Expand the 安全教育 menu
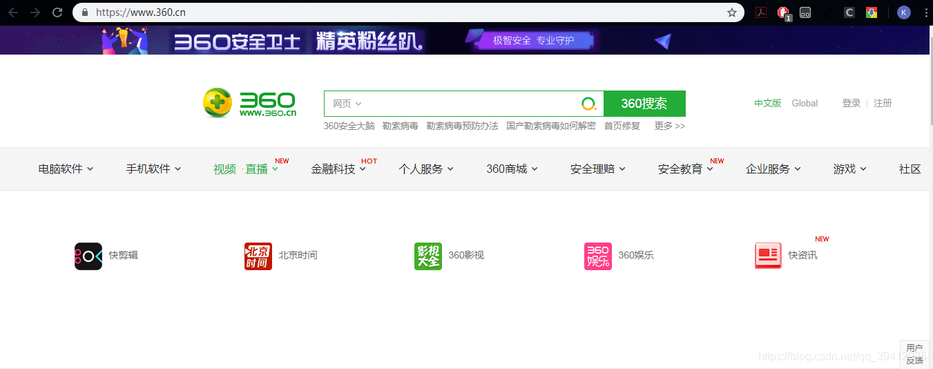This screenshot has height=369, width=933. [686, 169]
